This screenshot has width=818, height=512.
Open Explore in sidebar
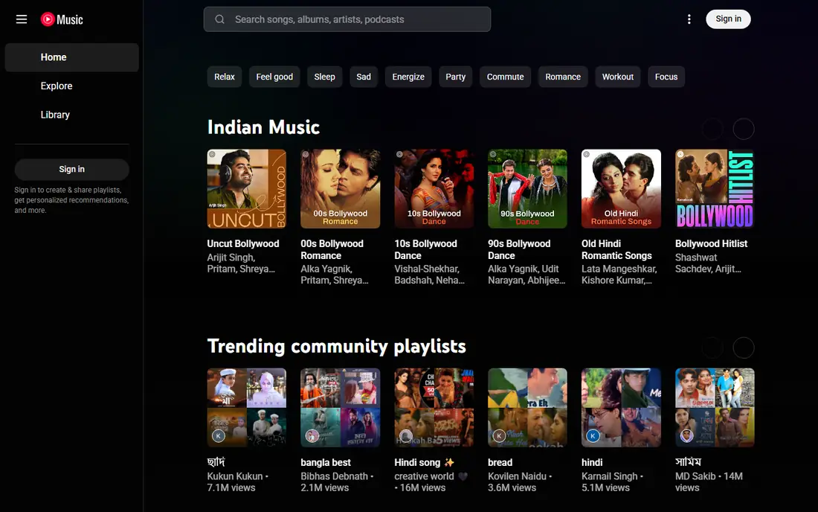[72, 86]
